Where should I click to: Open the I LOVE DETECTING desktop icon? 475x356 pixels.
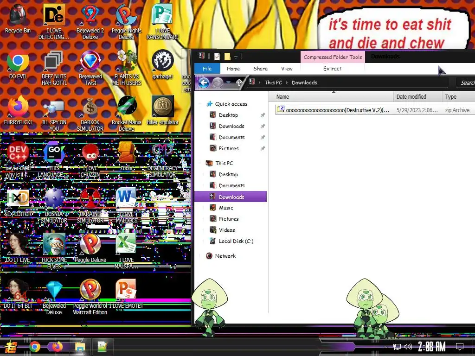click(54, 21)
